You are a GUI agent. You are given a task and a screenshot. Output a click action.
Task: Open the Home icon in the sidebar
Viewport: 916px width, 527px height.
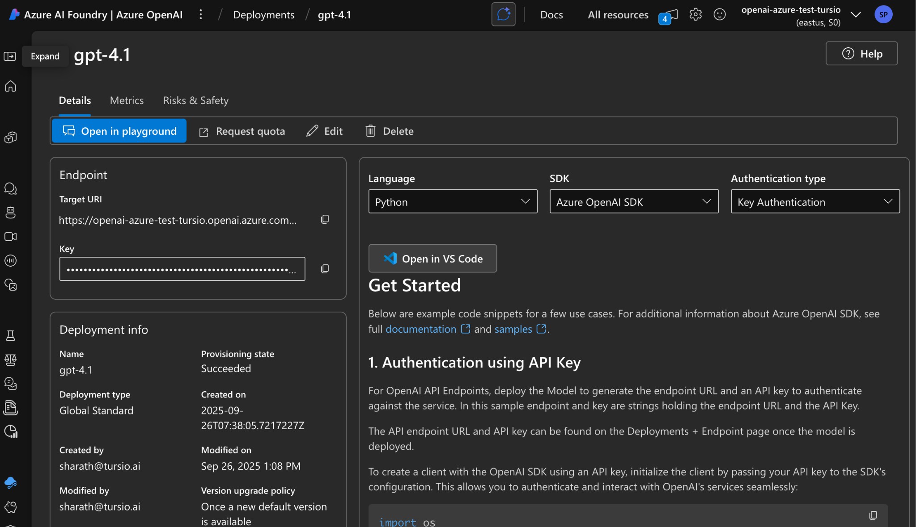(10, 87)
